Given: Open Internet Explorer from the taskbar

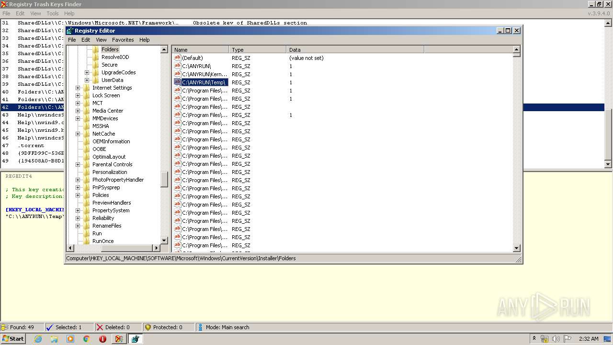Looking at the screenshot, I should coord(38,339).
